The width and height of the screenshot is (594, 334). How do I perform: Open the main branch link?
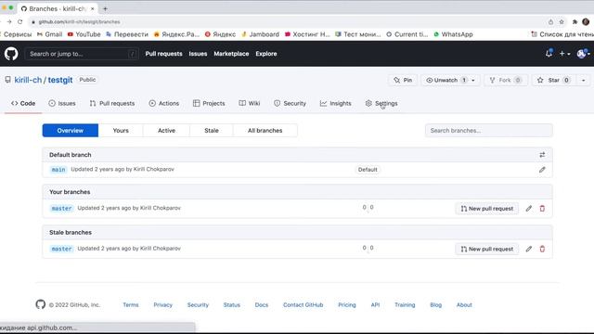point(58,170)
